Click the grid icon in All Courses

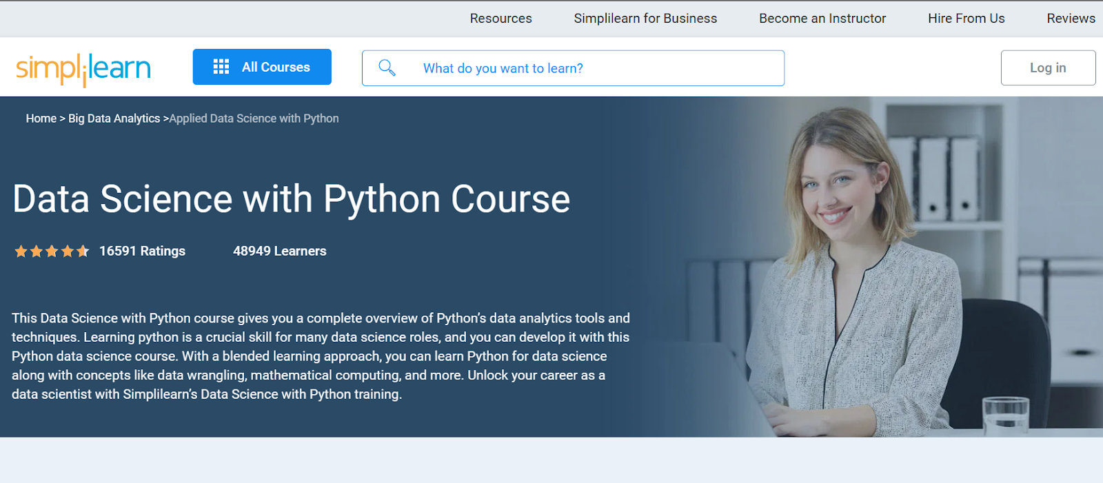pyautogui.click(x=221, y=67)
